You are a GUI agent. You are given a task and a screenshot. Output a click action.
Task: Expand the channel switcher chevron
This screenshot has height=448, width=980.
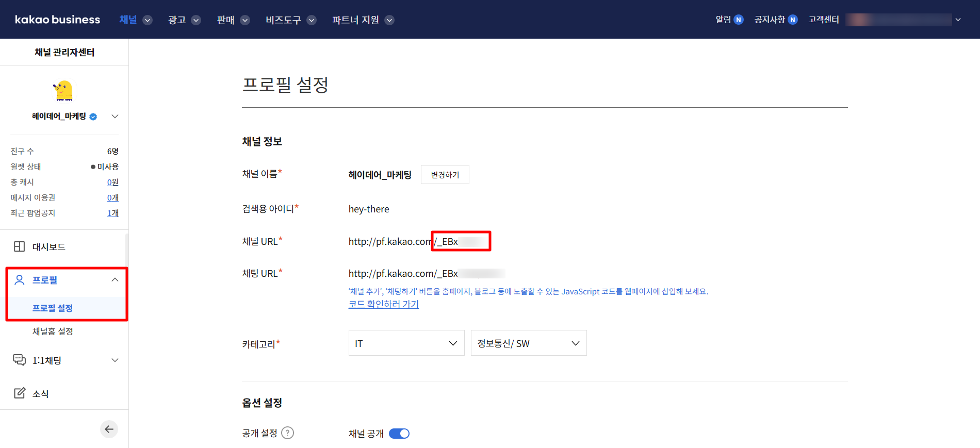(115, 117)
